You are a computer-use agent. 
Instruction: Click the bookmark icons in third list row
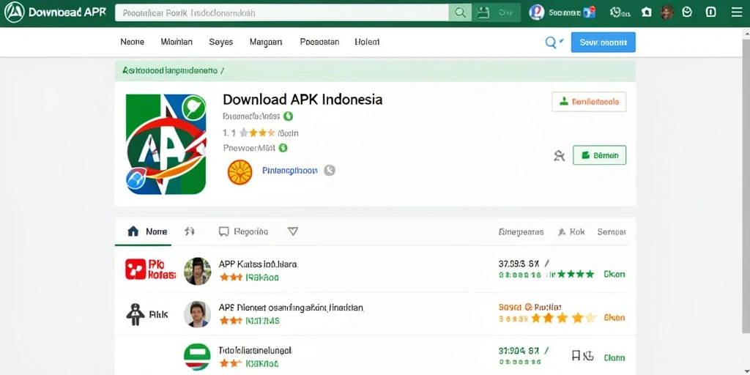point(582,356)
